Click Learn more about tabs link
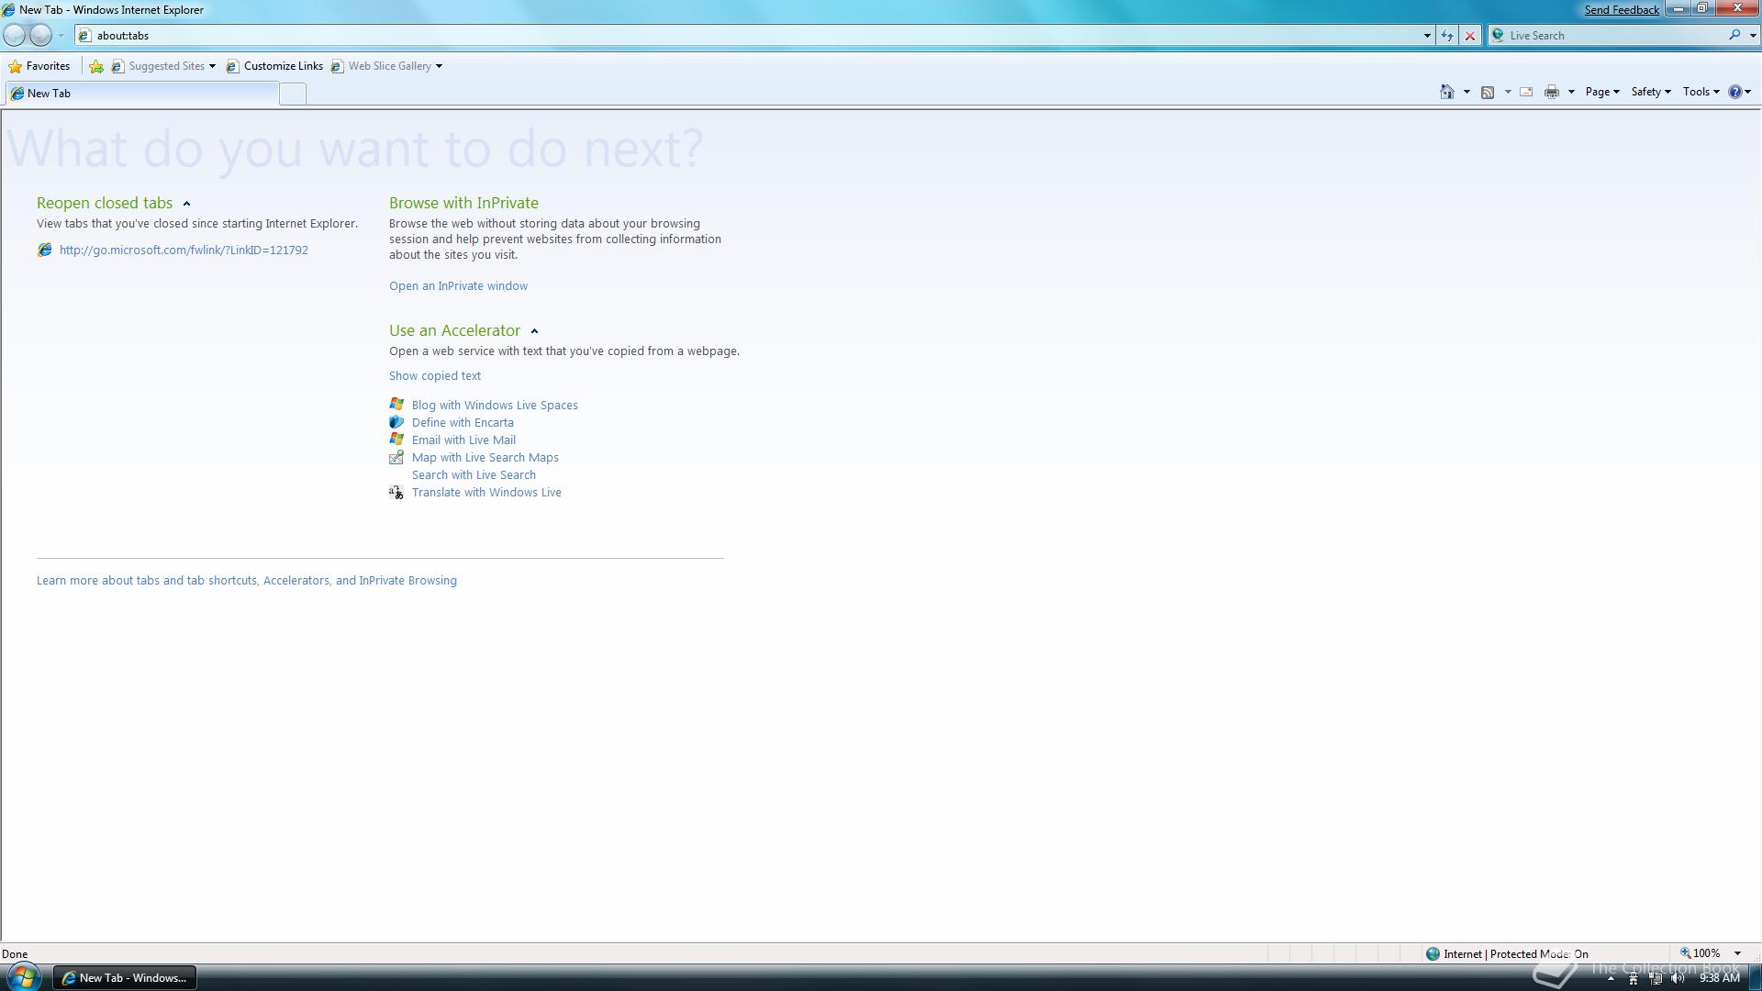The width and height of the screenshot is (1762, 991). (x=247, y=580)
